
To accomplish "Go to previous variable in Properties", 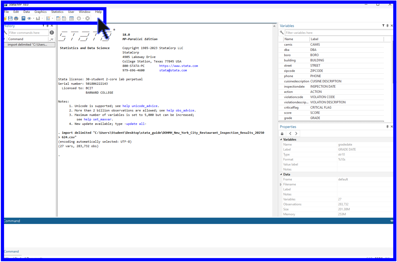I will tap(290, 133).
